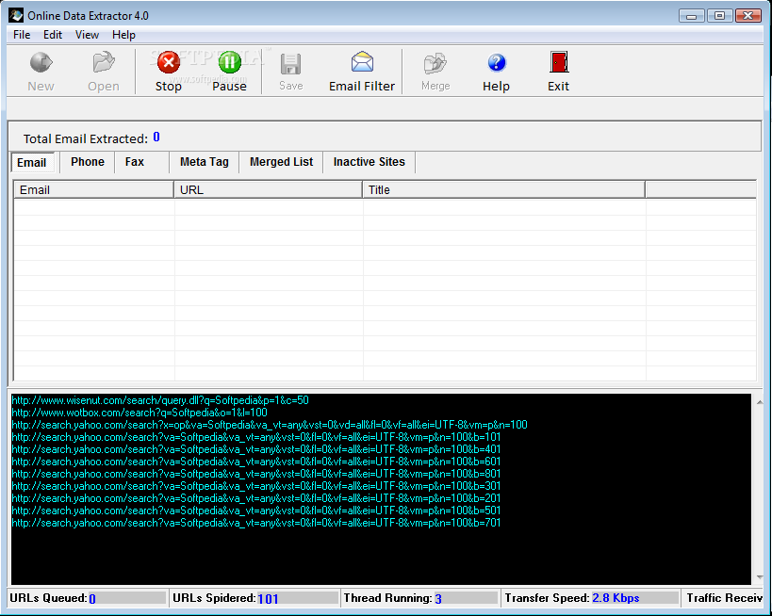Click the yahoo URL ending in b=201
Image resolution: width=772 pixels, height=616 pixels.
[x=256, y=498]
